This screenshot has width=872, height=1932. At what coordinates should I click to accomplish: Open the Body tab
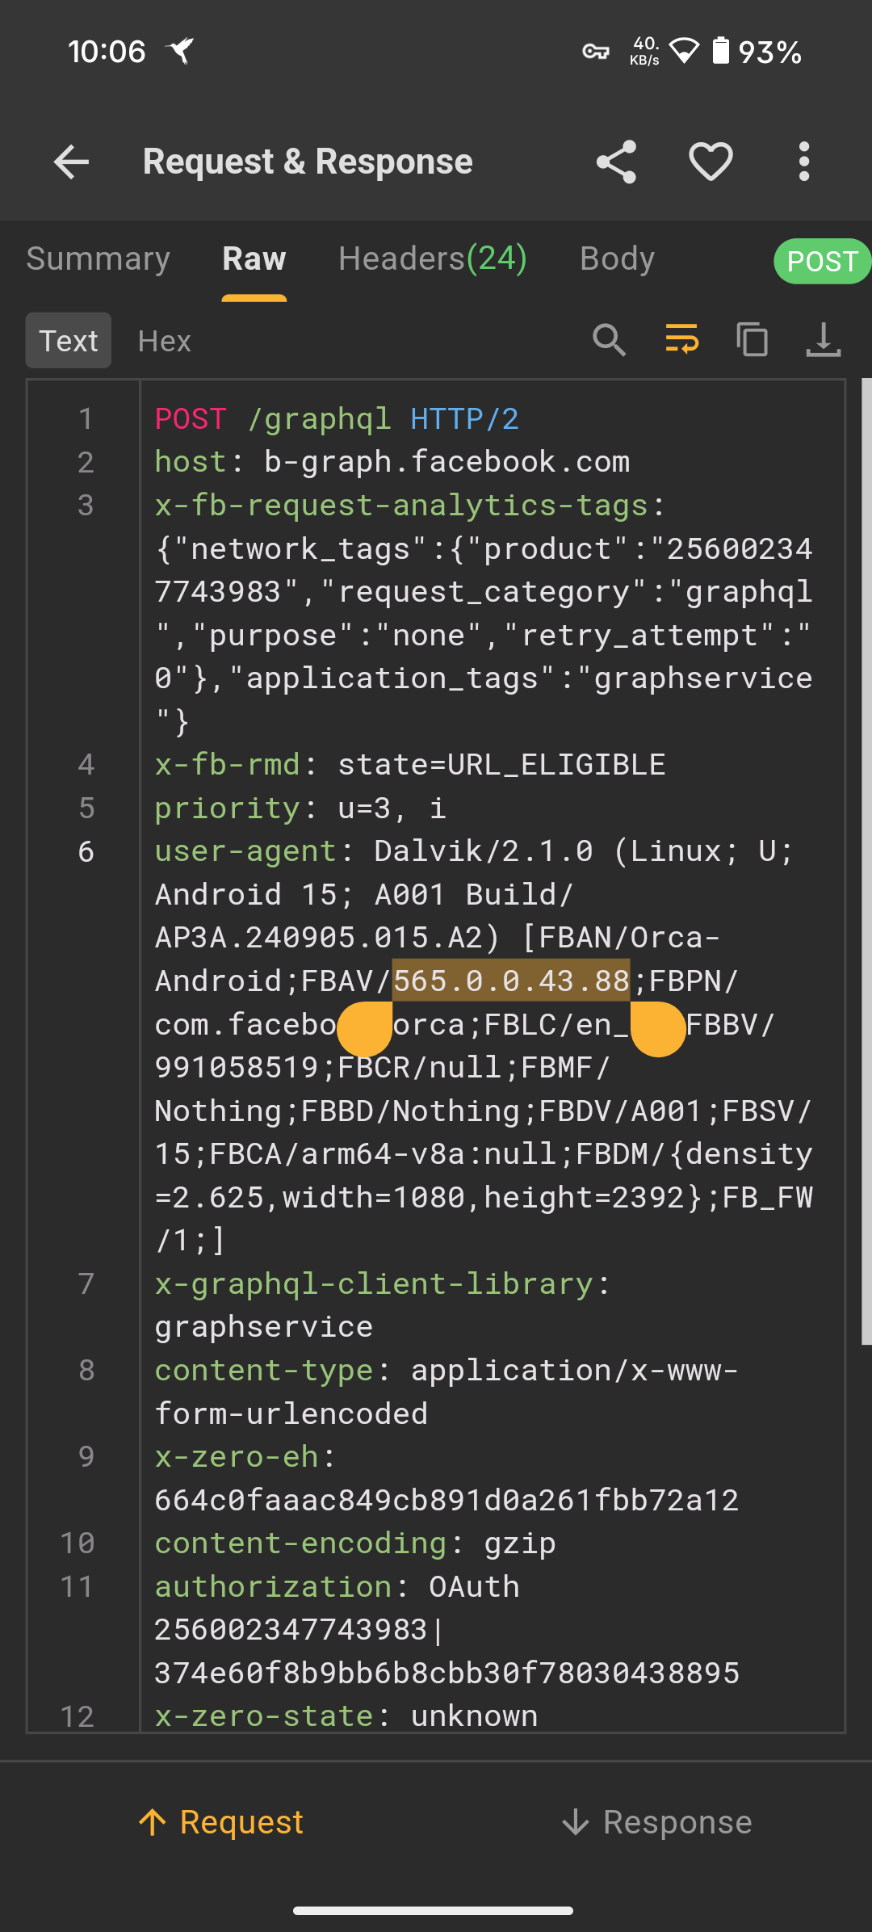(617, 258)
